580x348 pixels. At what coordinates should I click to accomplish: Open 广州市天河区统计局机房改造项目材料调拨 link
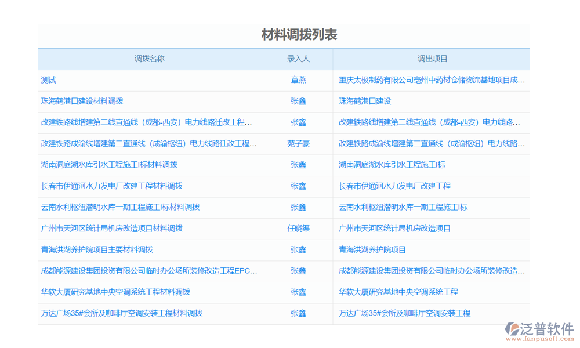click(x=112, y=229)
